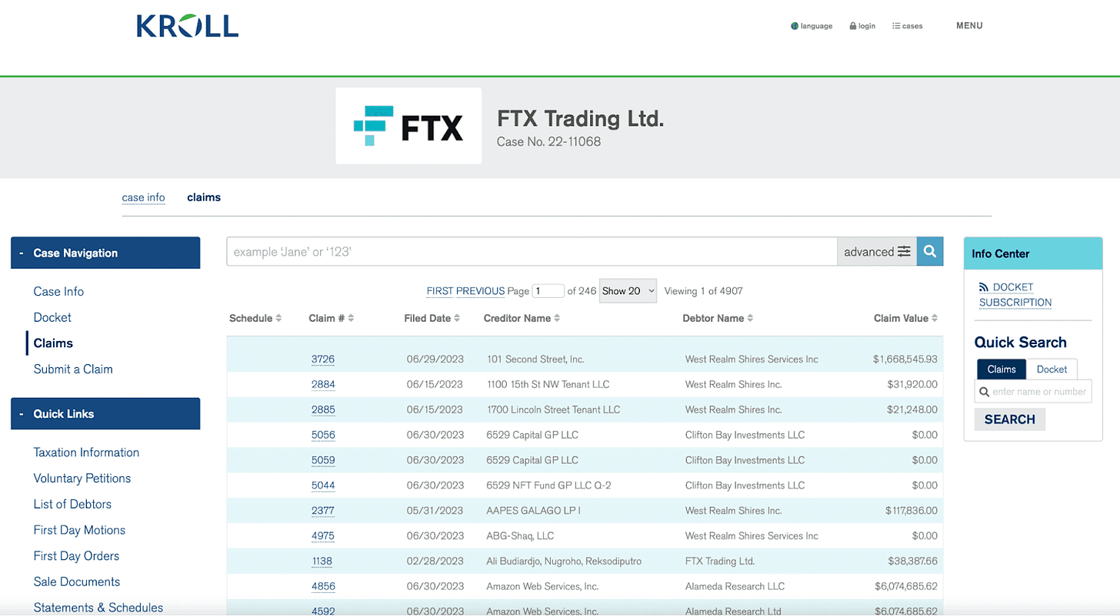Open Case Info in navigation
Screen dimensions: 1120x616
point(58,291)
